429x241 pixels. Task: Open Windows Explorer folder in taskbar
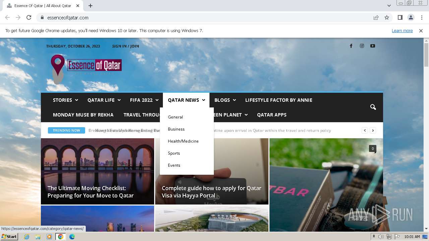pos(38,237)
